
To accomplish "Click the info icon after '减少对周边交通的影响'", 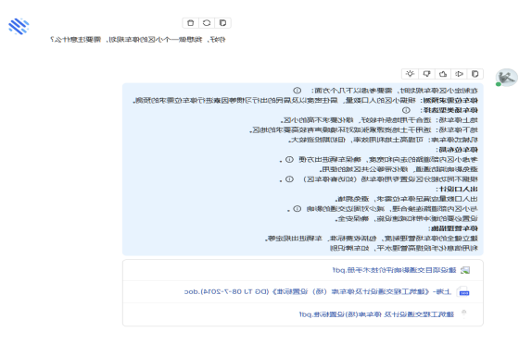I will pos(297,209).
